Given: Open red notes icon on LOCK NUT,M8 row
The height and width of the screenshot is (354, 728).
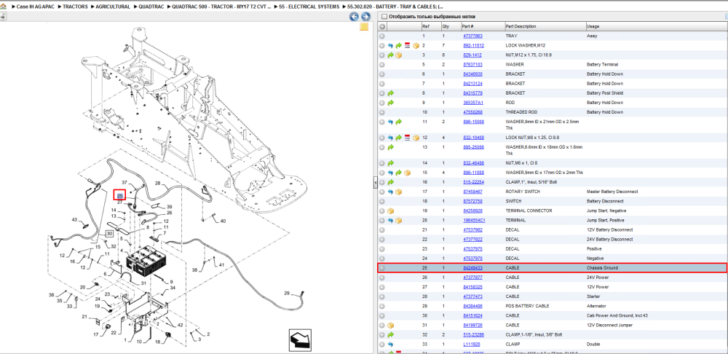Looking at the screenshot, I should coord(407,138).
